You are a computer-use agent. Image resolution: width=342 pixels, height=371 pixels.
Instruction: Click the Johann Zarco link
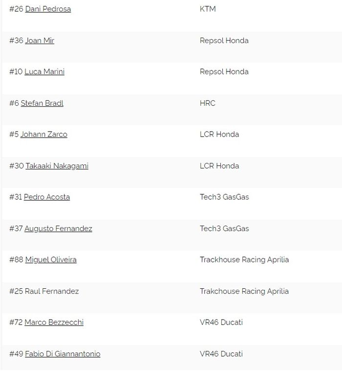pos(44,134)
